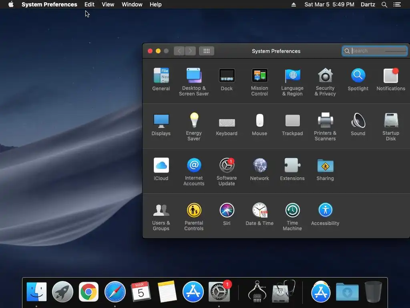Viewport: 410px width, 308px height.
Task: Open Calendar from the Dock
Action: point(141,292)
